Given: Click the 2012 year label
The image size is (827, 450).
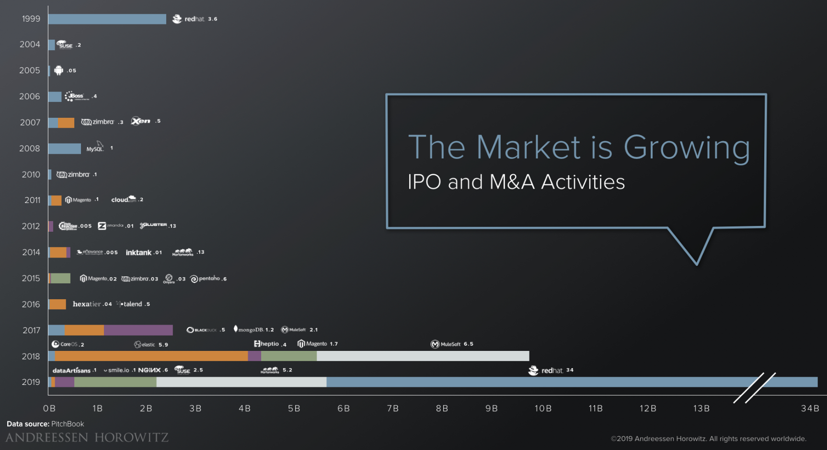Looking at the screenshot, I should coord(31,226).
